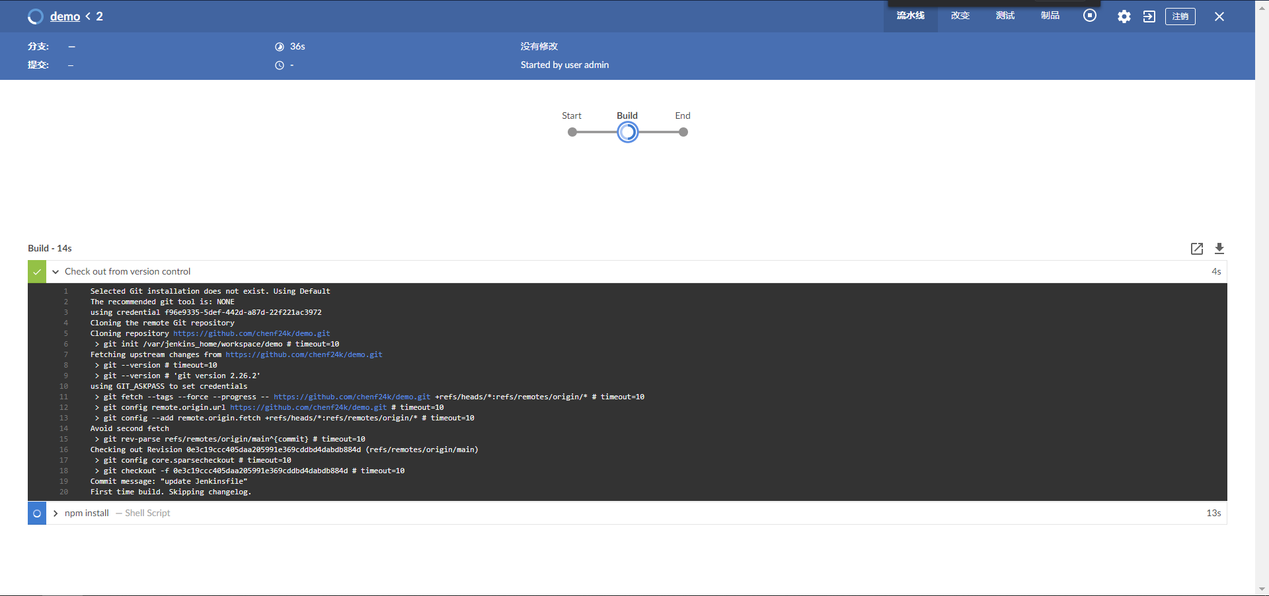1269x596 pixels.
Task: Download the full build log
Action: 1219,249
